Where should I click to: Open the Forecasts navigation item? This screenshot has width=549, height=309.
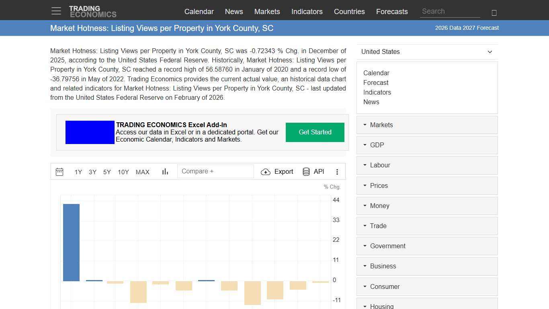coord(392,12)
